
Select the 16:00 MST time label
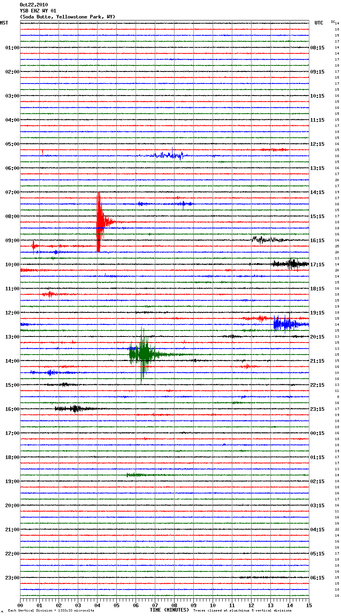tap(12, 409)
